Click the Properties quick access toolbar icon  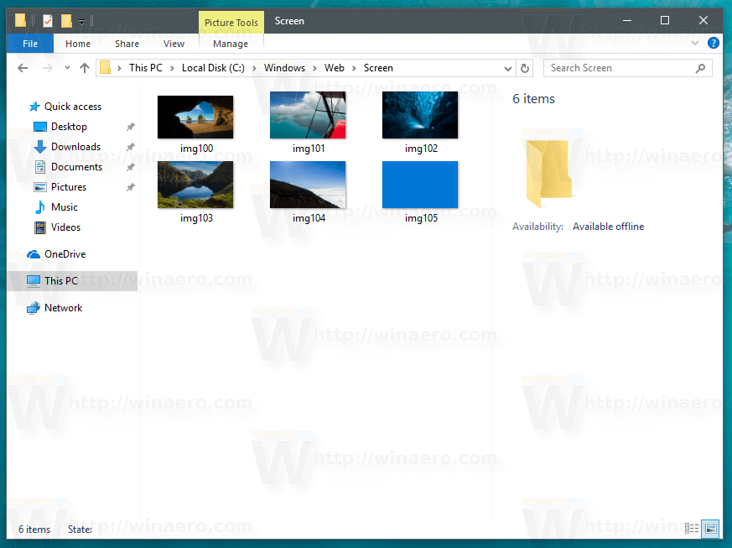pyautogui.click(x=48, y=21)
